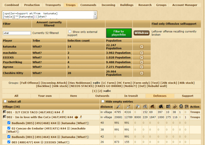Open the Incoming tab
The height and width of the screenshot is (145, 205).
pos(108,5)
